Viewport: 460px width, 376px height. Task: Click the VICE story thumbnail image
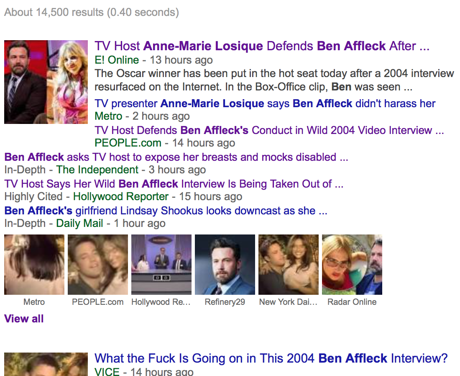[x=46, y=364]
